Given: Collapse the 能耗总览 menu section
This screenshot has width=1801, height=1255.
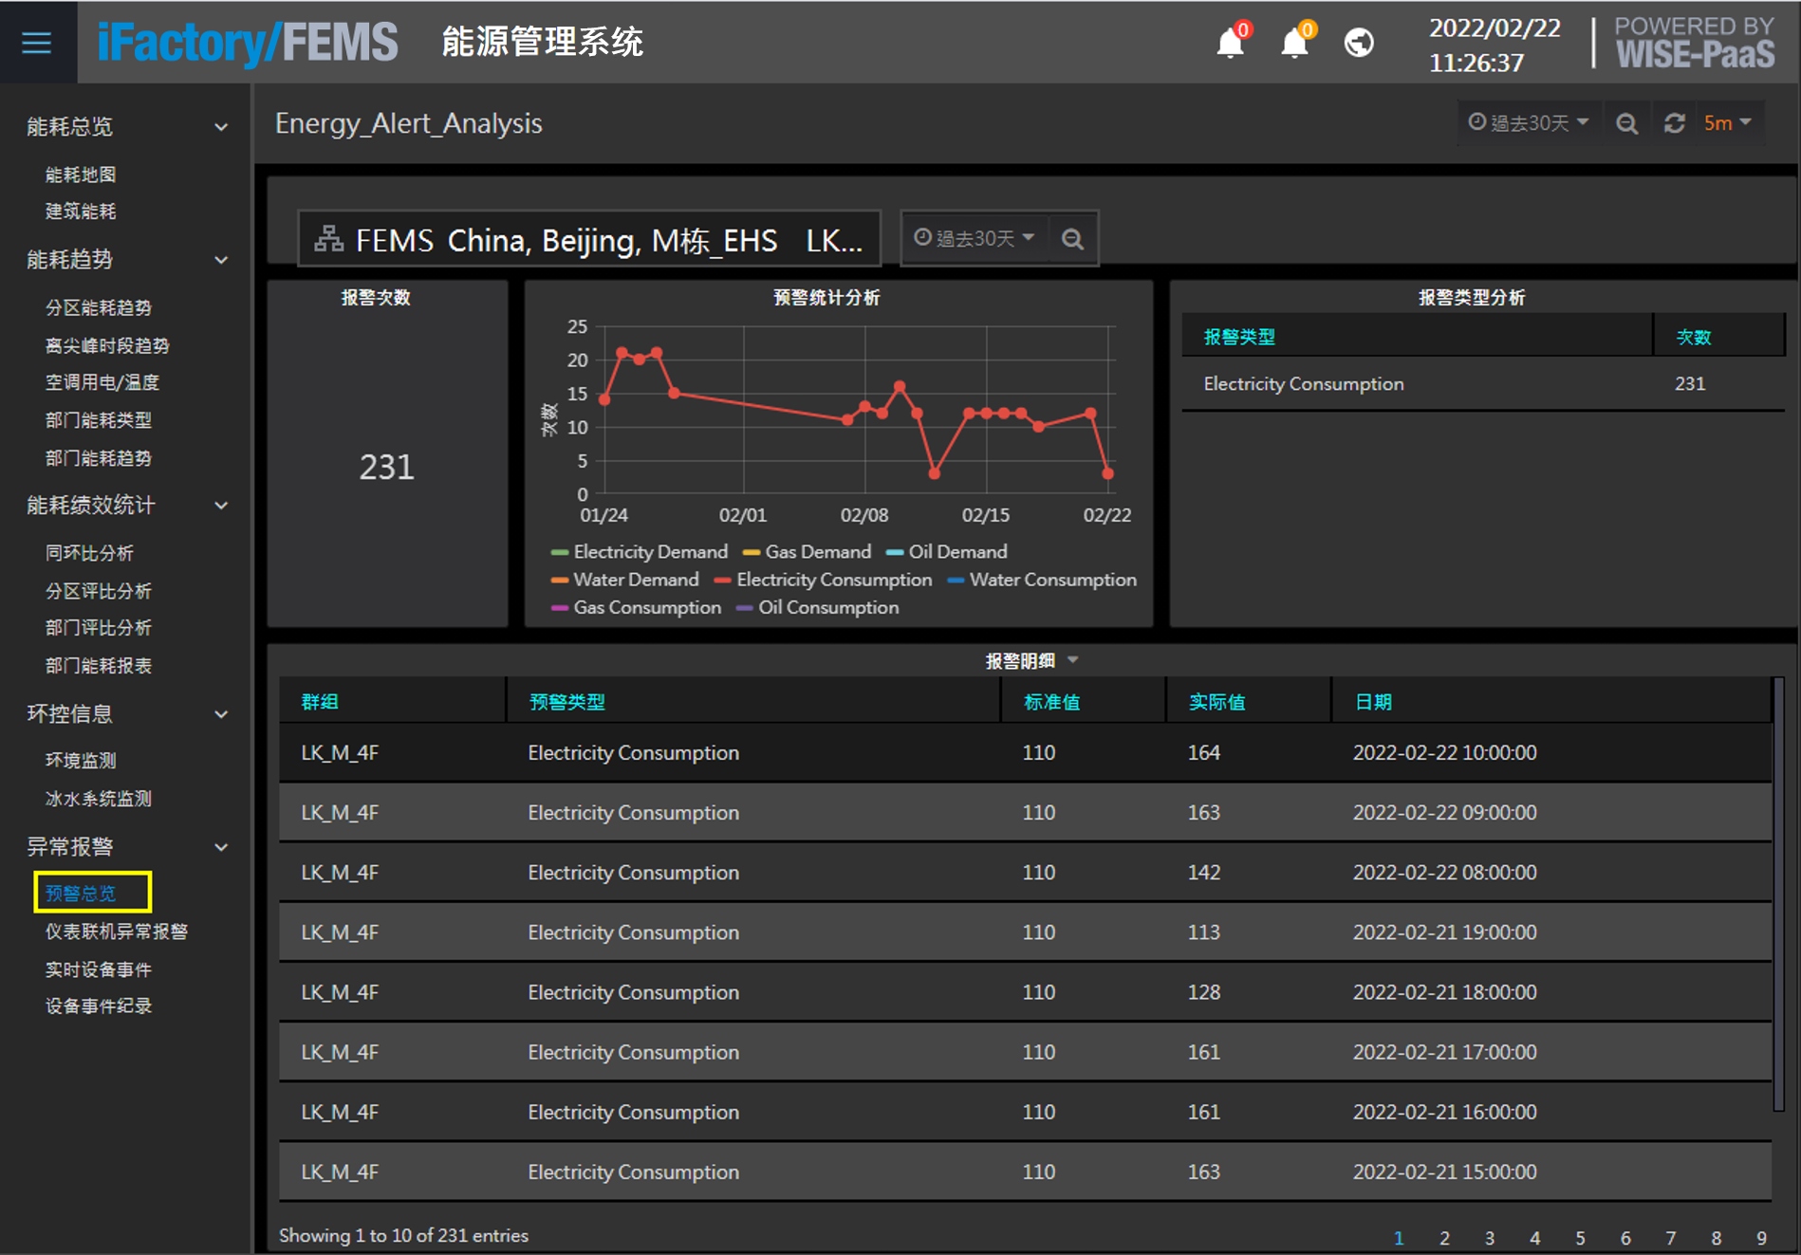Looking at the screenshot, I should (221, 127).
